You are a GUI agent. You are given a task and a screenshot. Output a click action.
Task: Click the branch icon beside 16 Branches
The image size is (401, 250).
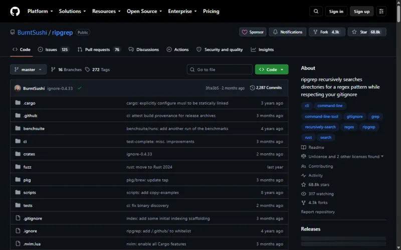click(53, 69)
